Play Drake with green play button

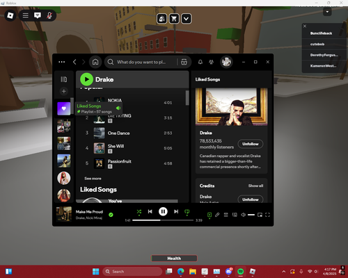(86, 79)
